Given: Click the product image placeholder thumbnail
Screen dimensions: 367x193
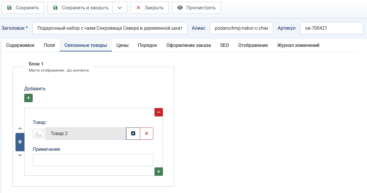Looking at the screenshot, I should point(39,134).
